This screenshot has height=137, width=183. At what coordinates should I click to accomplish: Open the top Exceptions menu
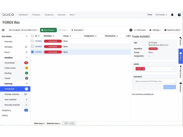click(49, 15)
